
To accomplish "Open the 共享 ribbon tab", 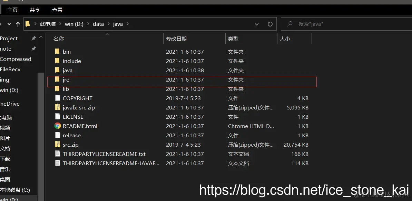I will coord(35,10).
